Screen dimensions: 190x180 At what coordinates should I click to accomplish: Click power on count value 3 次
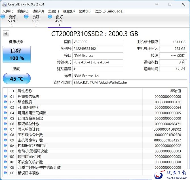pos(173,62)
